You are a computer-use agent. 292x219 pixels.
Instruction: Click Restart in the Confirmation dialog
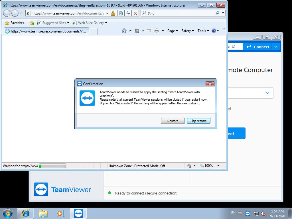click(x=173, y=121)
